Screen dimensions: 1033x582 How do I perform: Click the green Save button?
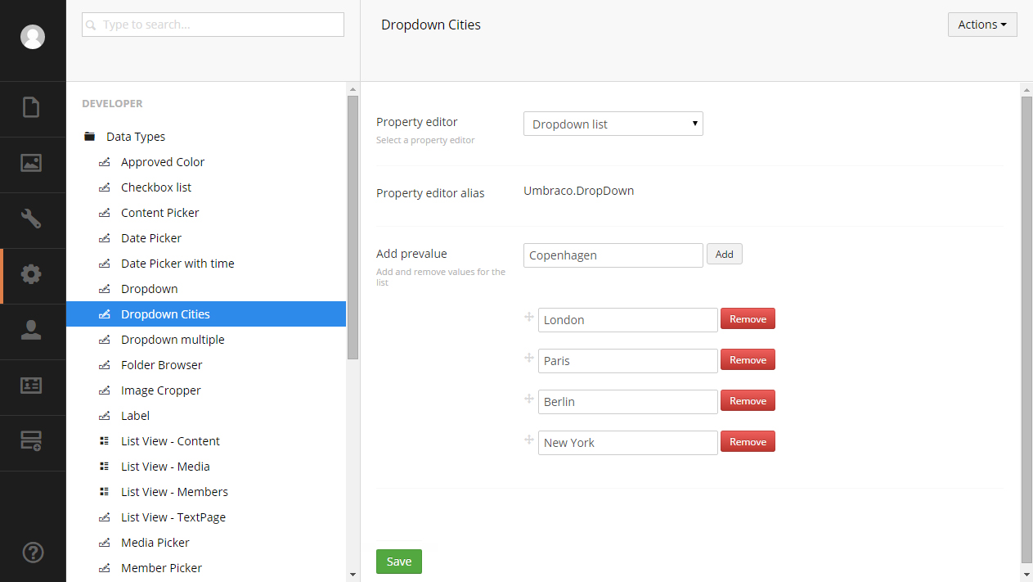[x=399, y=562]
